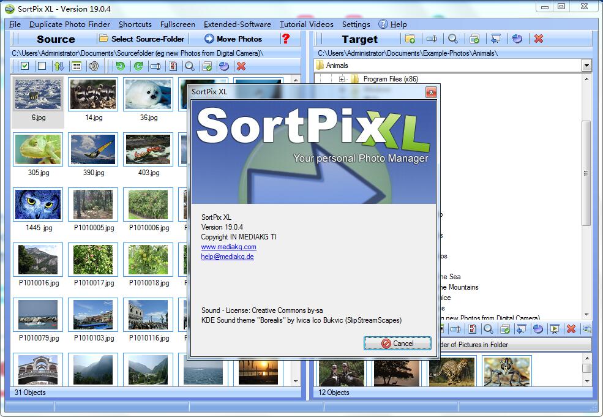Click the redo arrow icon
The image size is (603, 417).
(x=138, y=66)
